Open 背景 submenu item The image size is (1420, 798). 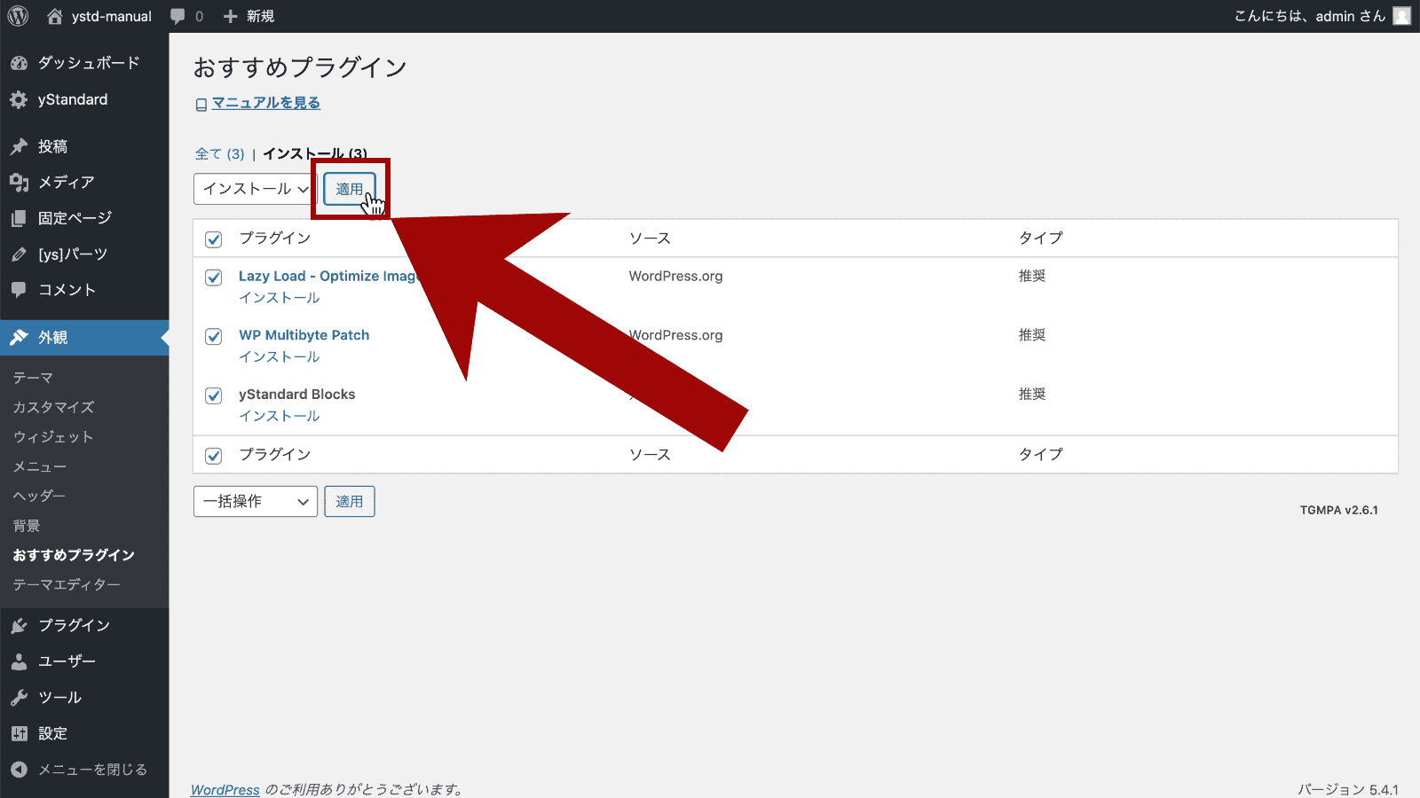click(27, 526)
